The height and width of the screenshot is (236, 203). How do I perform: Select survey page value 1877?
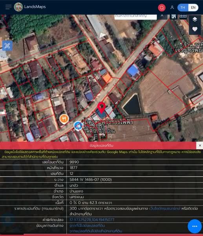(x=73, y=168)
